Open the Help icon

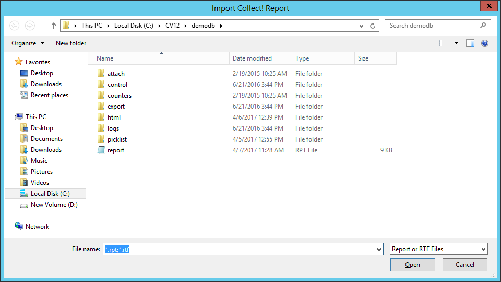485,43
